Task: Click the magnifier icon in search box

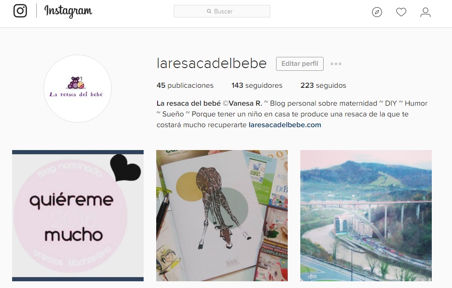Action: click(x=209, y=11)
